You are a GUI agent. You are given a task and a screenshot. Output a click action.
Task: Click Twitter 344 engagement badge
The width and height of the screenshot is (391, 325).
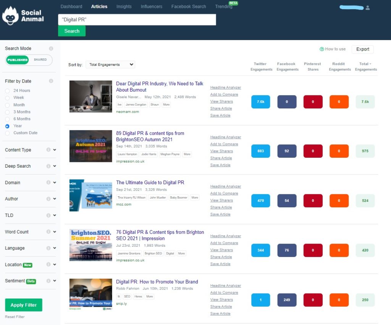(260, 250)
